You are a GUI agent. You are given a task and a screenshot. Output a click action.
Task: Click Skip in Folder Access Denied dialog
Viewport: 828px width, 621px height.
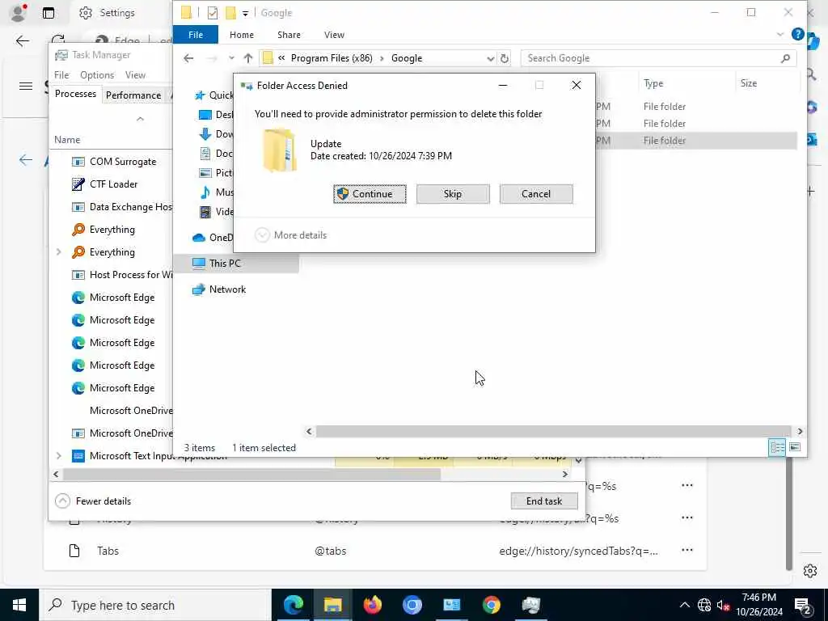453,194
